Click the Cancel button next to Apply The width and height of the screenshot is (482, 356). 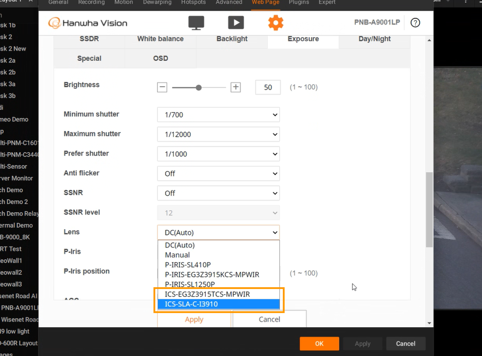coord(269,319)
